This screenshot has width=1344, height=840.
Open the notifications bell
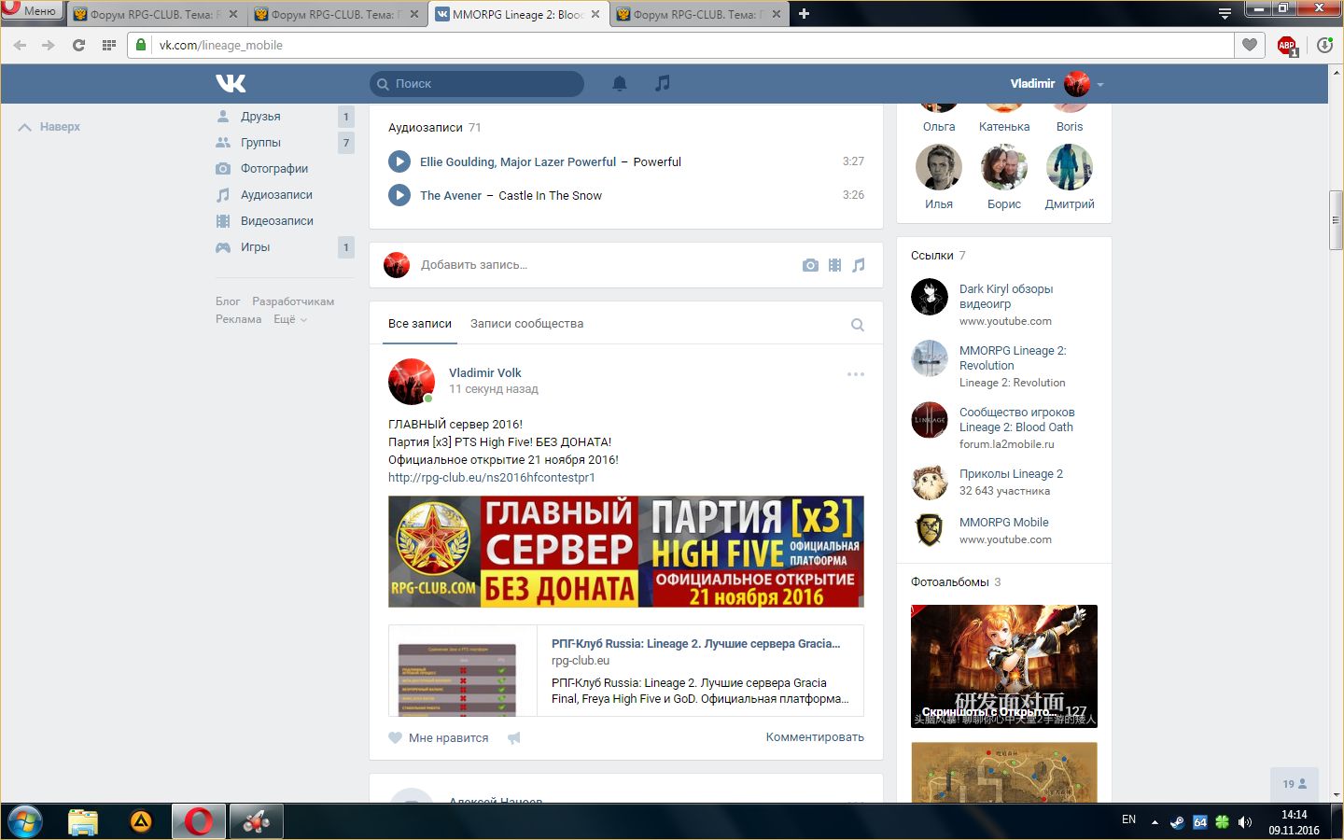click(619, 83)
